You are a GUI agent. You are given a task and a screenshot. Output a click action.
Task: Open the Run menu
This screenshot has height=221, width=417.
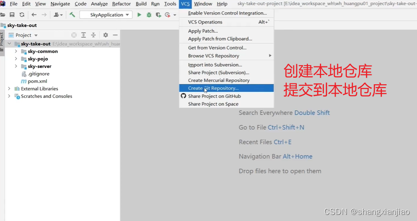click(155, 4)
